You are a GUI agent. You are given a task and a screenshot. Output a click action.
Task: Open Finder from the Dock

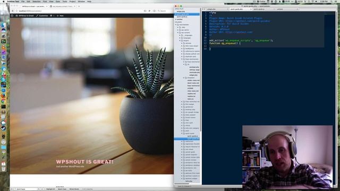3,25
